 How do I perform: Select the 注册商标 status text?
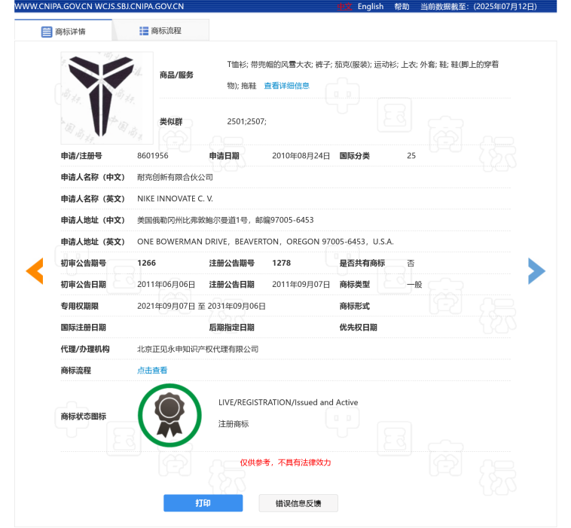pyautogui.click(x=234, y=423)
